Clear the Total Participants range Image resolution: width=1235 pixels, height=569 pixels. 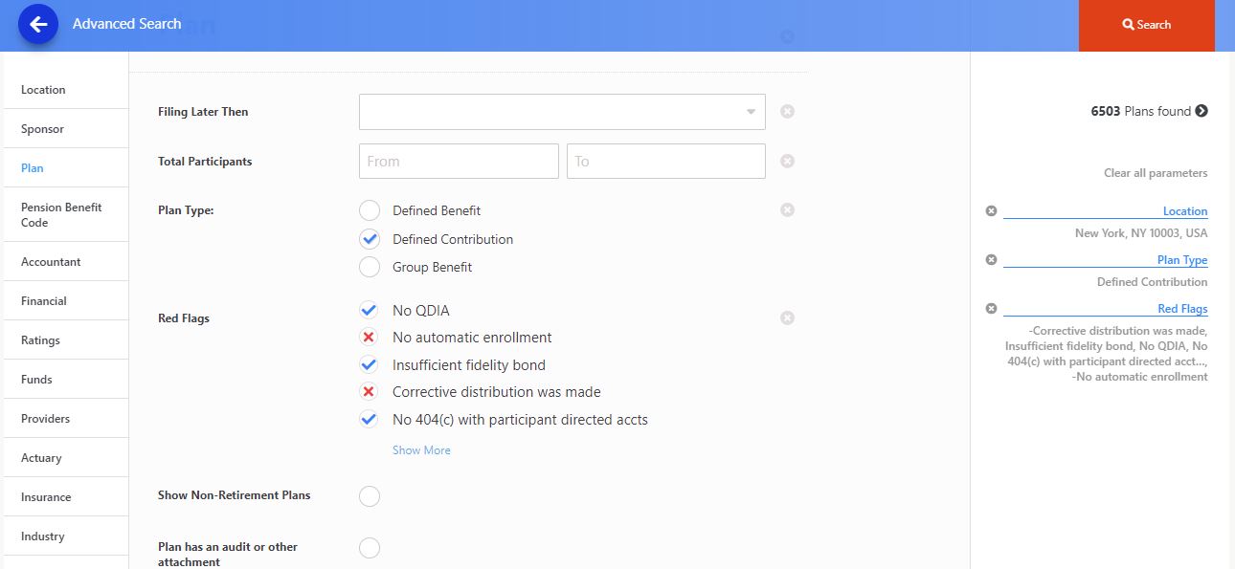(x=787, y=162)
